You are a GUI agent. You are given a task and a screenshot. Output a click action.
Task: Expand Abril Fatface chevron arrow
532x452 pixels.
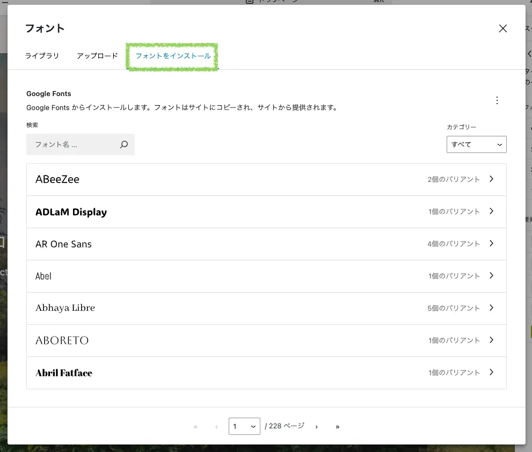[491, 373]
